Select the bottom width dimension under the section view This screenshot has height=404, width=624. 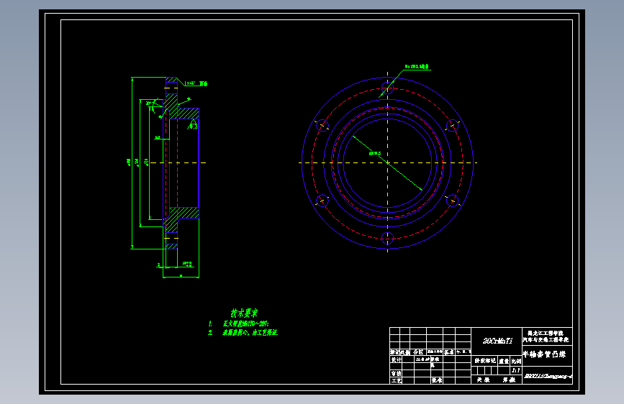181,276
